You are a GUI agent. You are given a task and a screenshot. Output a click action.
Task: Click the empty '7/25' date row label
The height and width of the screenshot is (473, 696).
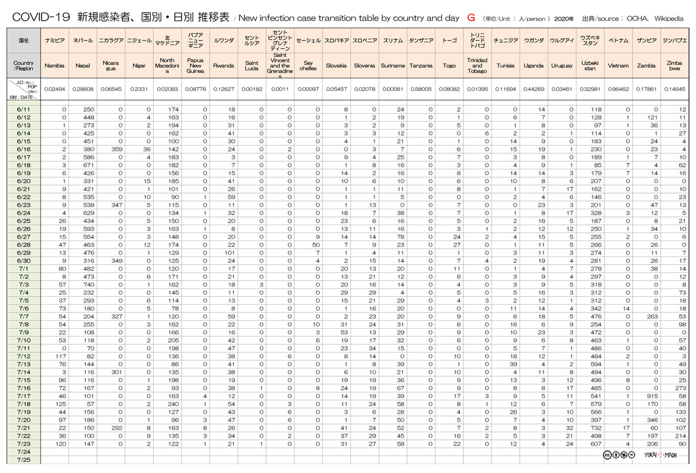tap(24, 460)
